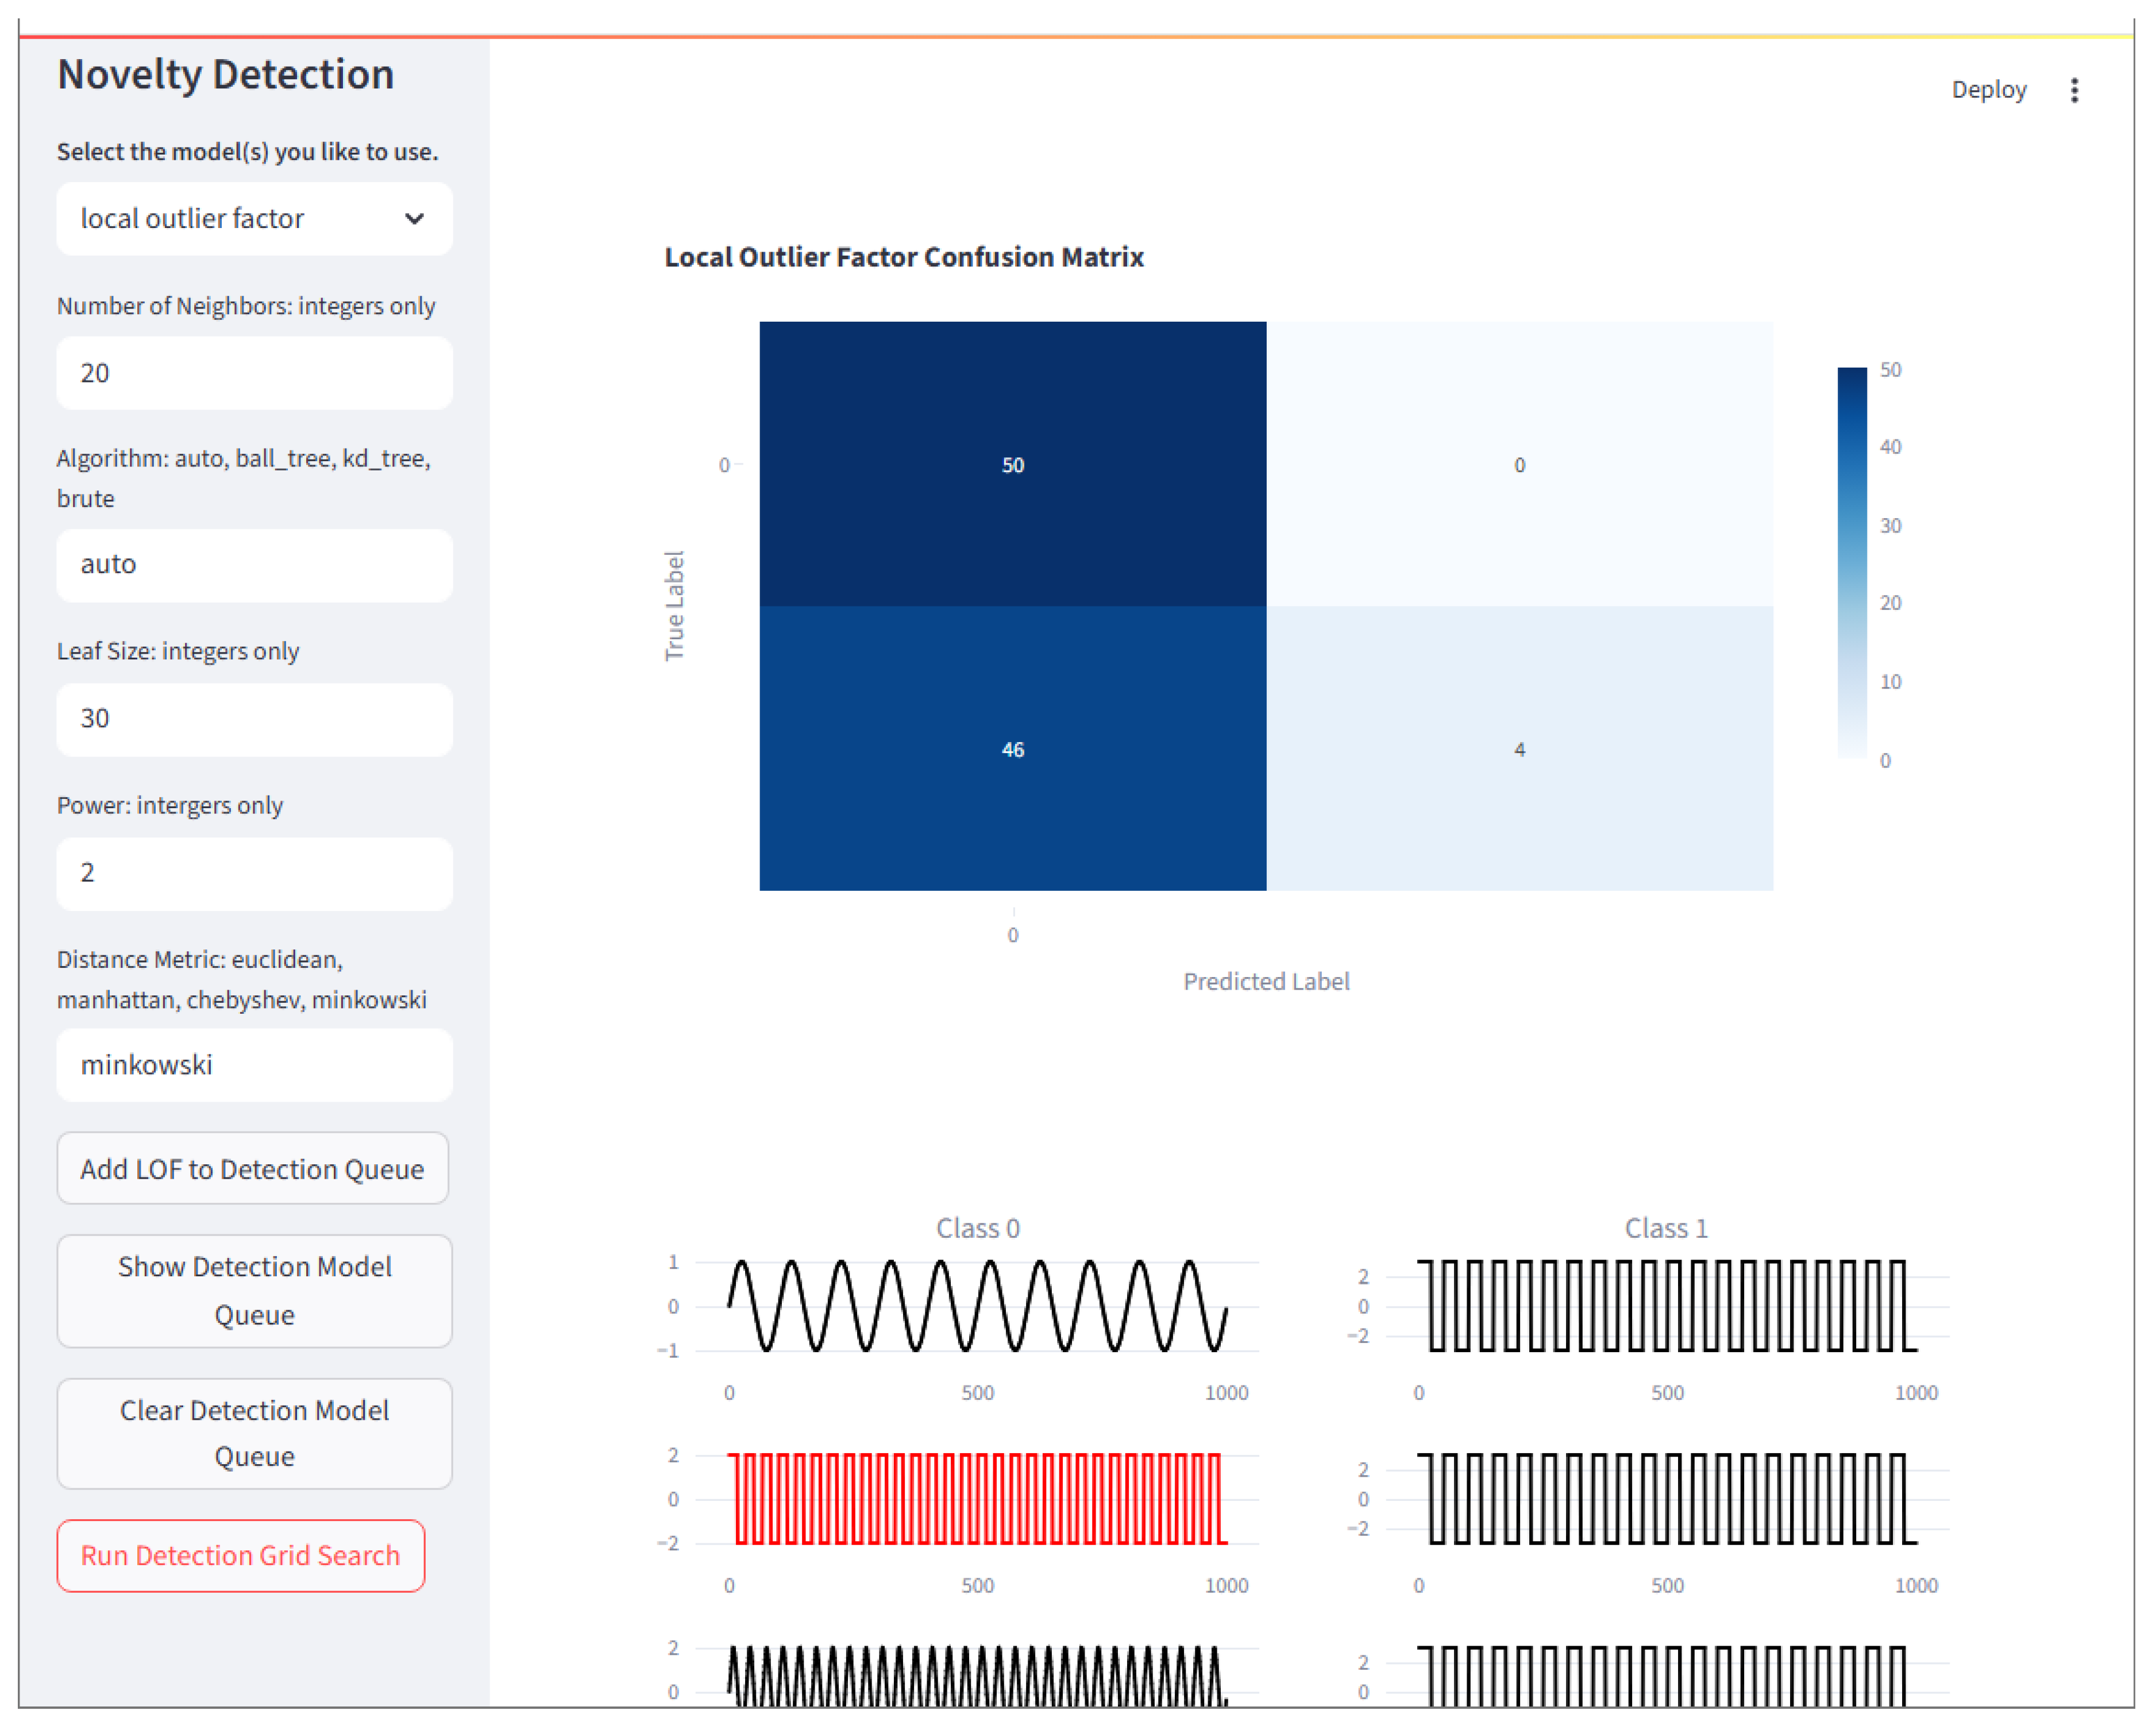Click the confusion matrix color scale bar

pyautogui.click(x=1851, y=562)
